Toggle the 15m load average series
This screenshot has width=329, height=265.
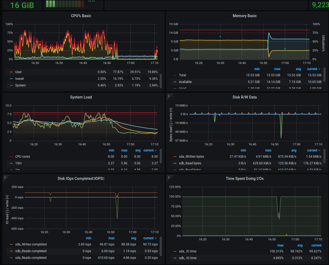[x=17, y=163]
